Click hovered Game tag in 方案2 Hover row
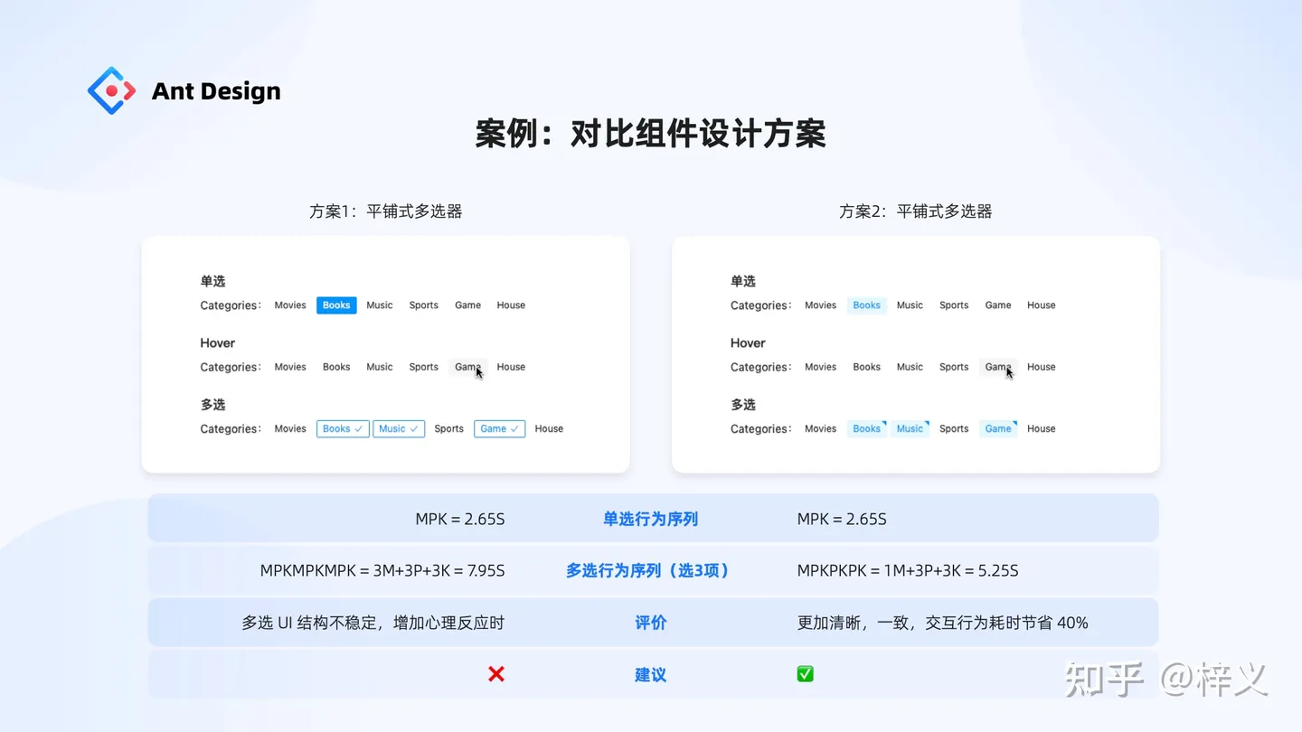Image resolution: width=1302 pixels, height=732 pixels. pyautogui.click(x=997, y=367)
